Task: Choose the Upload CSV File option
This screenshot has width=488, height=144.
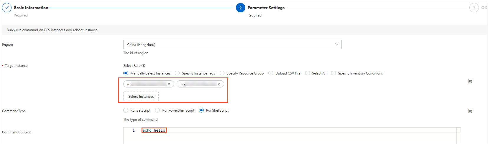Action: tap(271, 73)
